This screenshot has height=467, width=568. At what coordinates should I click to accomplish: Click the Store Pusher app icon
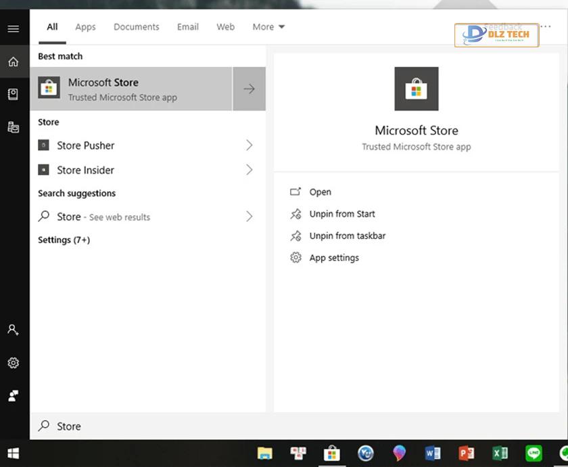pos(43,146)
